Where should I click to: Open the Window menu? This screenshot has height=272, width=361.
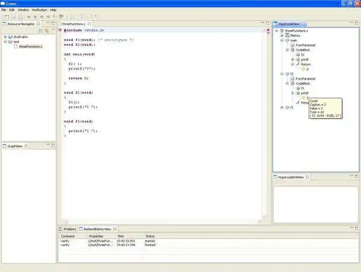click(23, 10)
